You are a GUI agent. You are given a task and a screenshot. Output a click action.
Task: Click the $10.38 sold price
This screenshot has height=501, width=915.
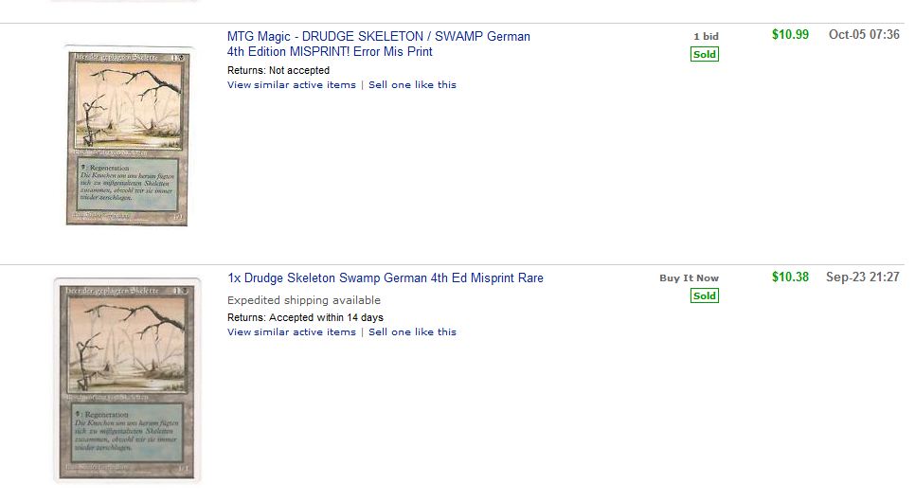pyautogui.click(x=790, y=277)
